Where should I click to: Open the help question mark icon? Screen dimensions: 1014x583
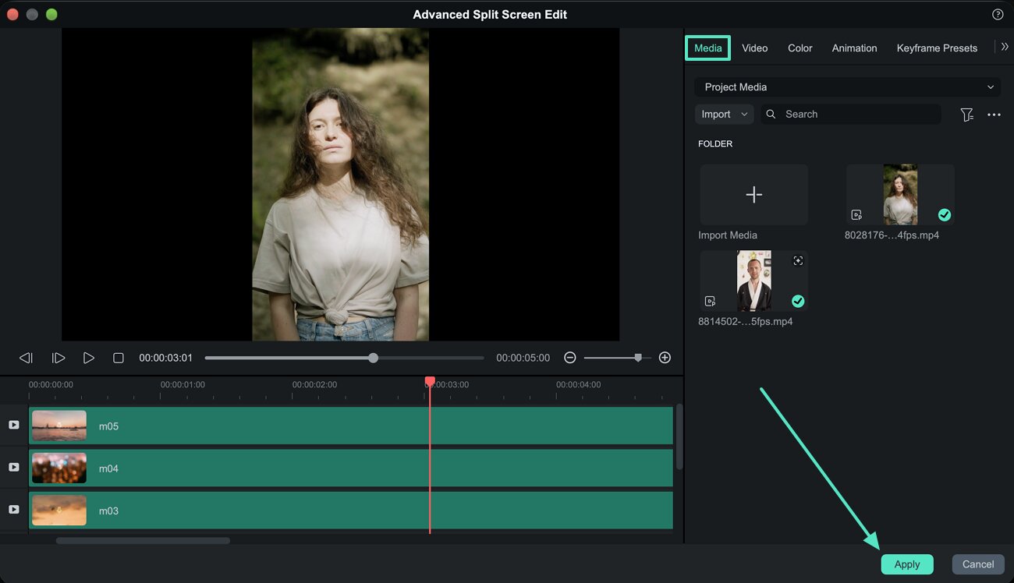coord(998,15)
